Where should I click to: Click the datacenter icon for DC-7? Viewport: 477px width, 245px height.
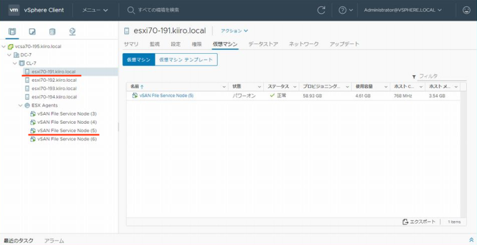pyautogui.click(x=16, y=55)
